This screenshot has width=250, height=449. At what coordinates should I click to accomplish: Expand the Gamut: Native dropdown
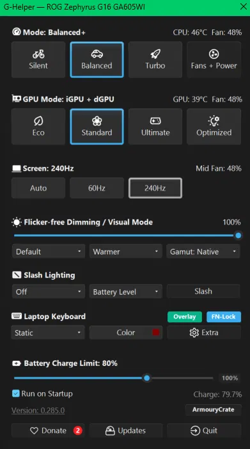coord(203,251)
